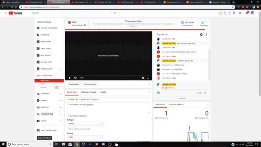Select Camera under Live Streaming
Image resolution: width=261 pixels, height=147 pixels.
(x=43, y=87)
